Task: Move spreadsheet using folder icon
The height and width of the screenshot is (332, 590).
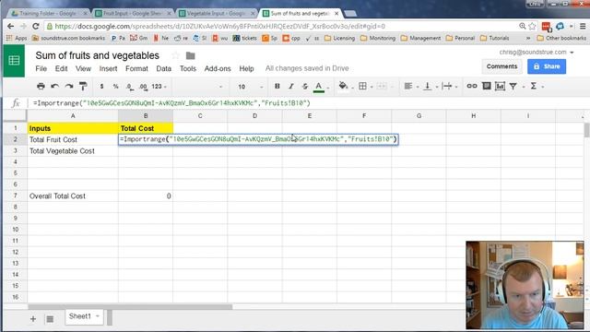Action: coord(191,55)
